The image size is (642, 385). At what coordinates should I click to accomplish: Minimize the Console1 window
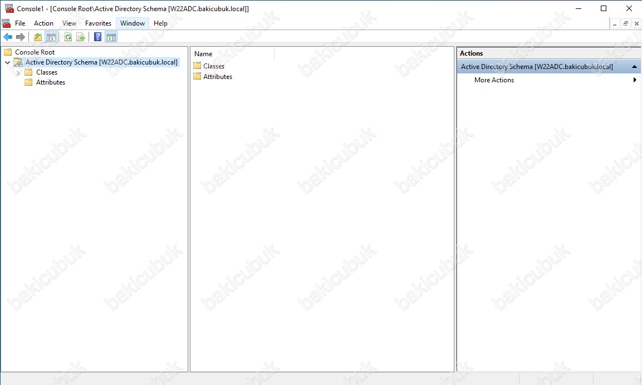pos(579,8)
